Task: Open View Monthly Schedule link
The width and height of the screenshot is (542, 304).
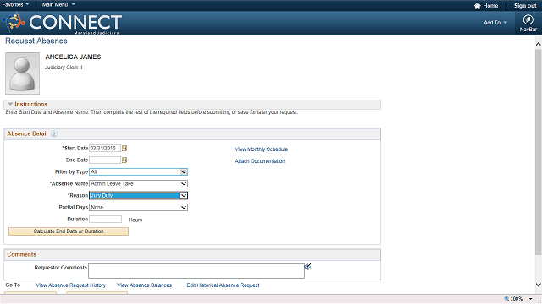Action: [x=262, y=149]
